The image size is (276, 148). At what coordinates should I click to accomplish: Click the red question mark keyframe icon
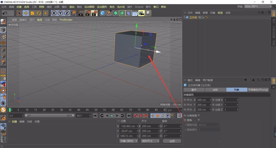pyautogui.click(x=146, y=116)
